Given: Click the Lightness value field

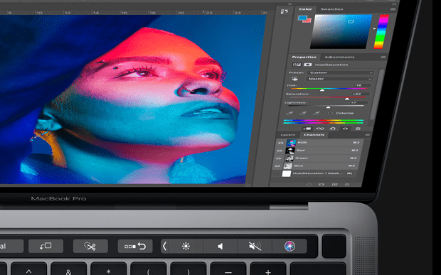Looking at the screenshot, I should point(358,102).
